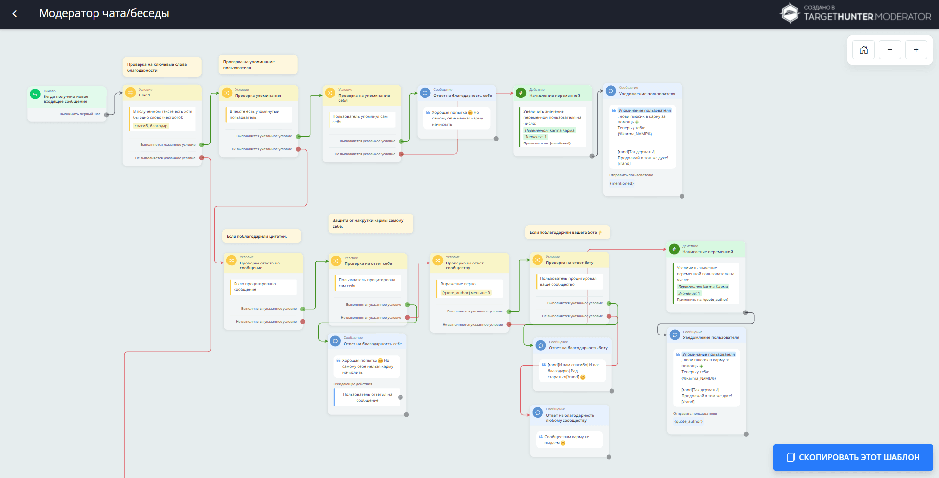The height and width of the screenshot is (478, 939).
Task: Open the Ответ на благодарность любому сообществу node
Action: pyautogui.click(x=570, y=415)
